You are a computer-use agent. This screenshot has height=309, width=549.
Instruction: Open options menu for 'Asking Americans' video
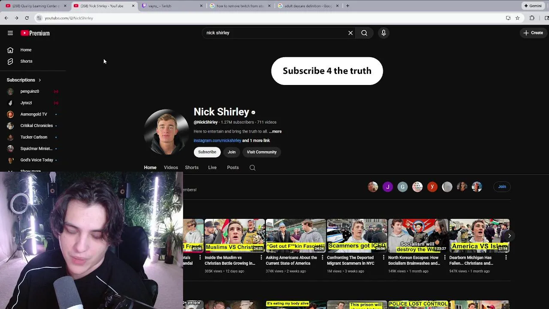[x=323, y=257]
